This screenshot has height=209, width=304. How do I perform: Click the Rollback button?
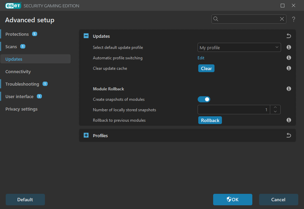(210, 120)
